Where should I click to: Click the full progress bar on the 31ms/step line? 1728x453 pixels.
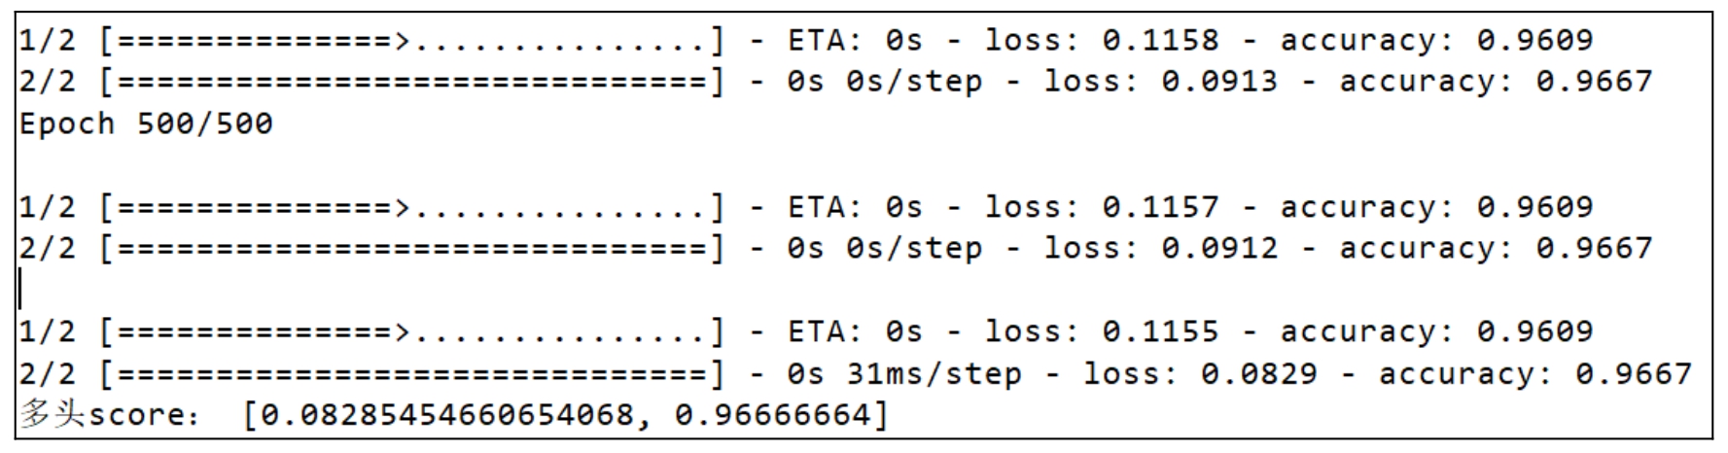tap(412, 374)
